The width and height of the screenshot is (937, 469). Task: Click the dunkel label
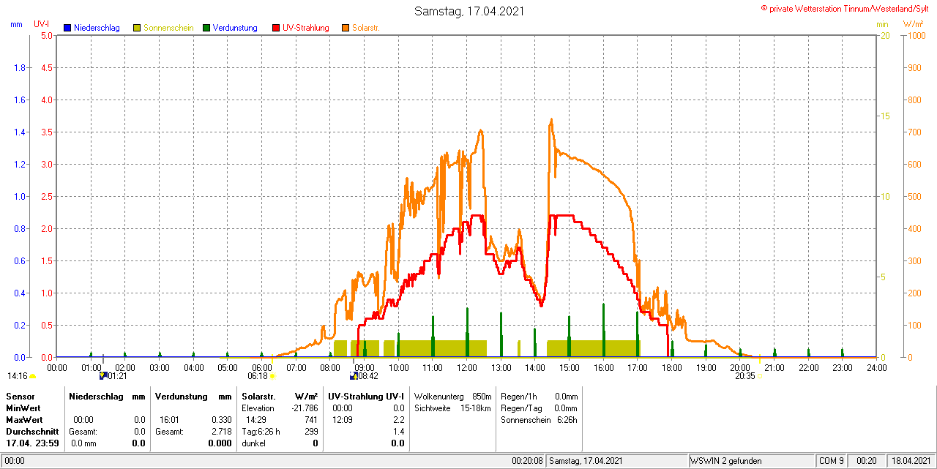coord(254,443)
